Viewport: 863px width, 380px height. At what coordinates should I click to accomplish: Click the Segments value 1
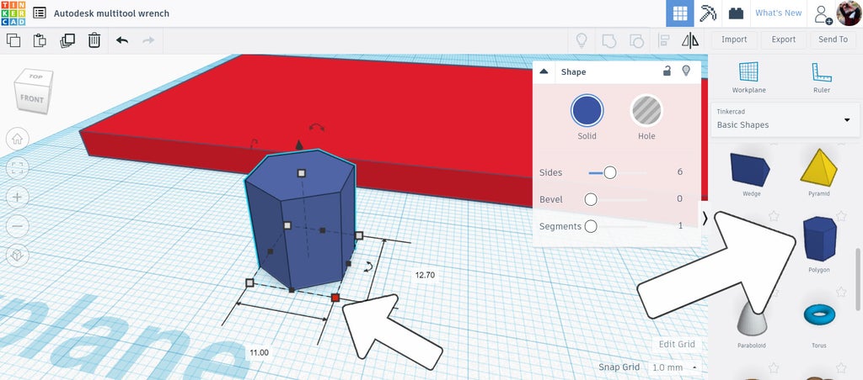coord(680,225)
